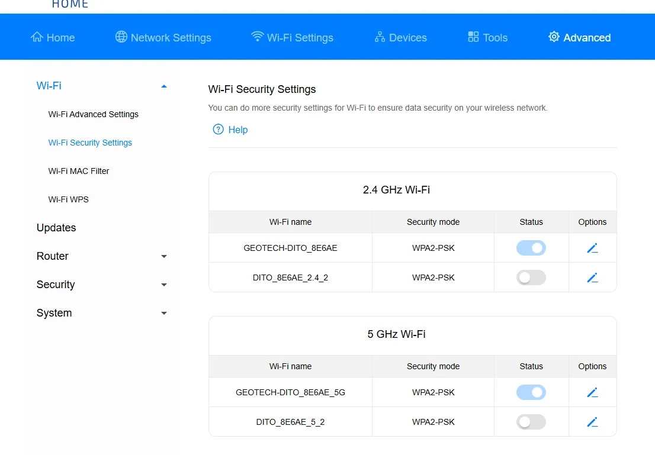Screen dimensions: 655x455
Task: Disable the GEOTECH-DITO_8E6AE Wi-Fi status switch
Action: (x=531, y=248)
